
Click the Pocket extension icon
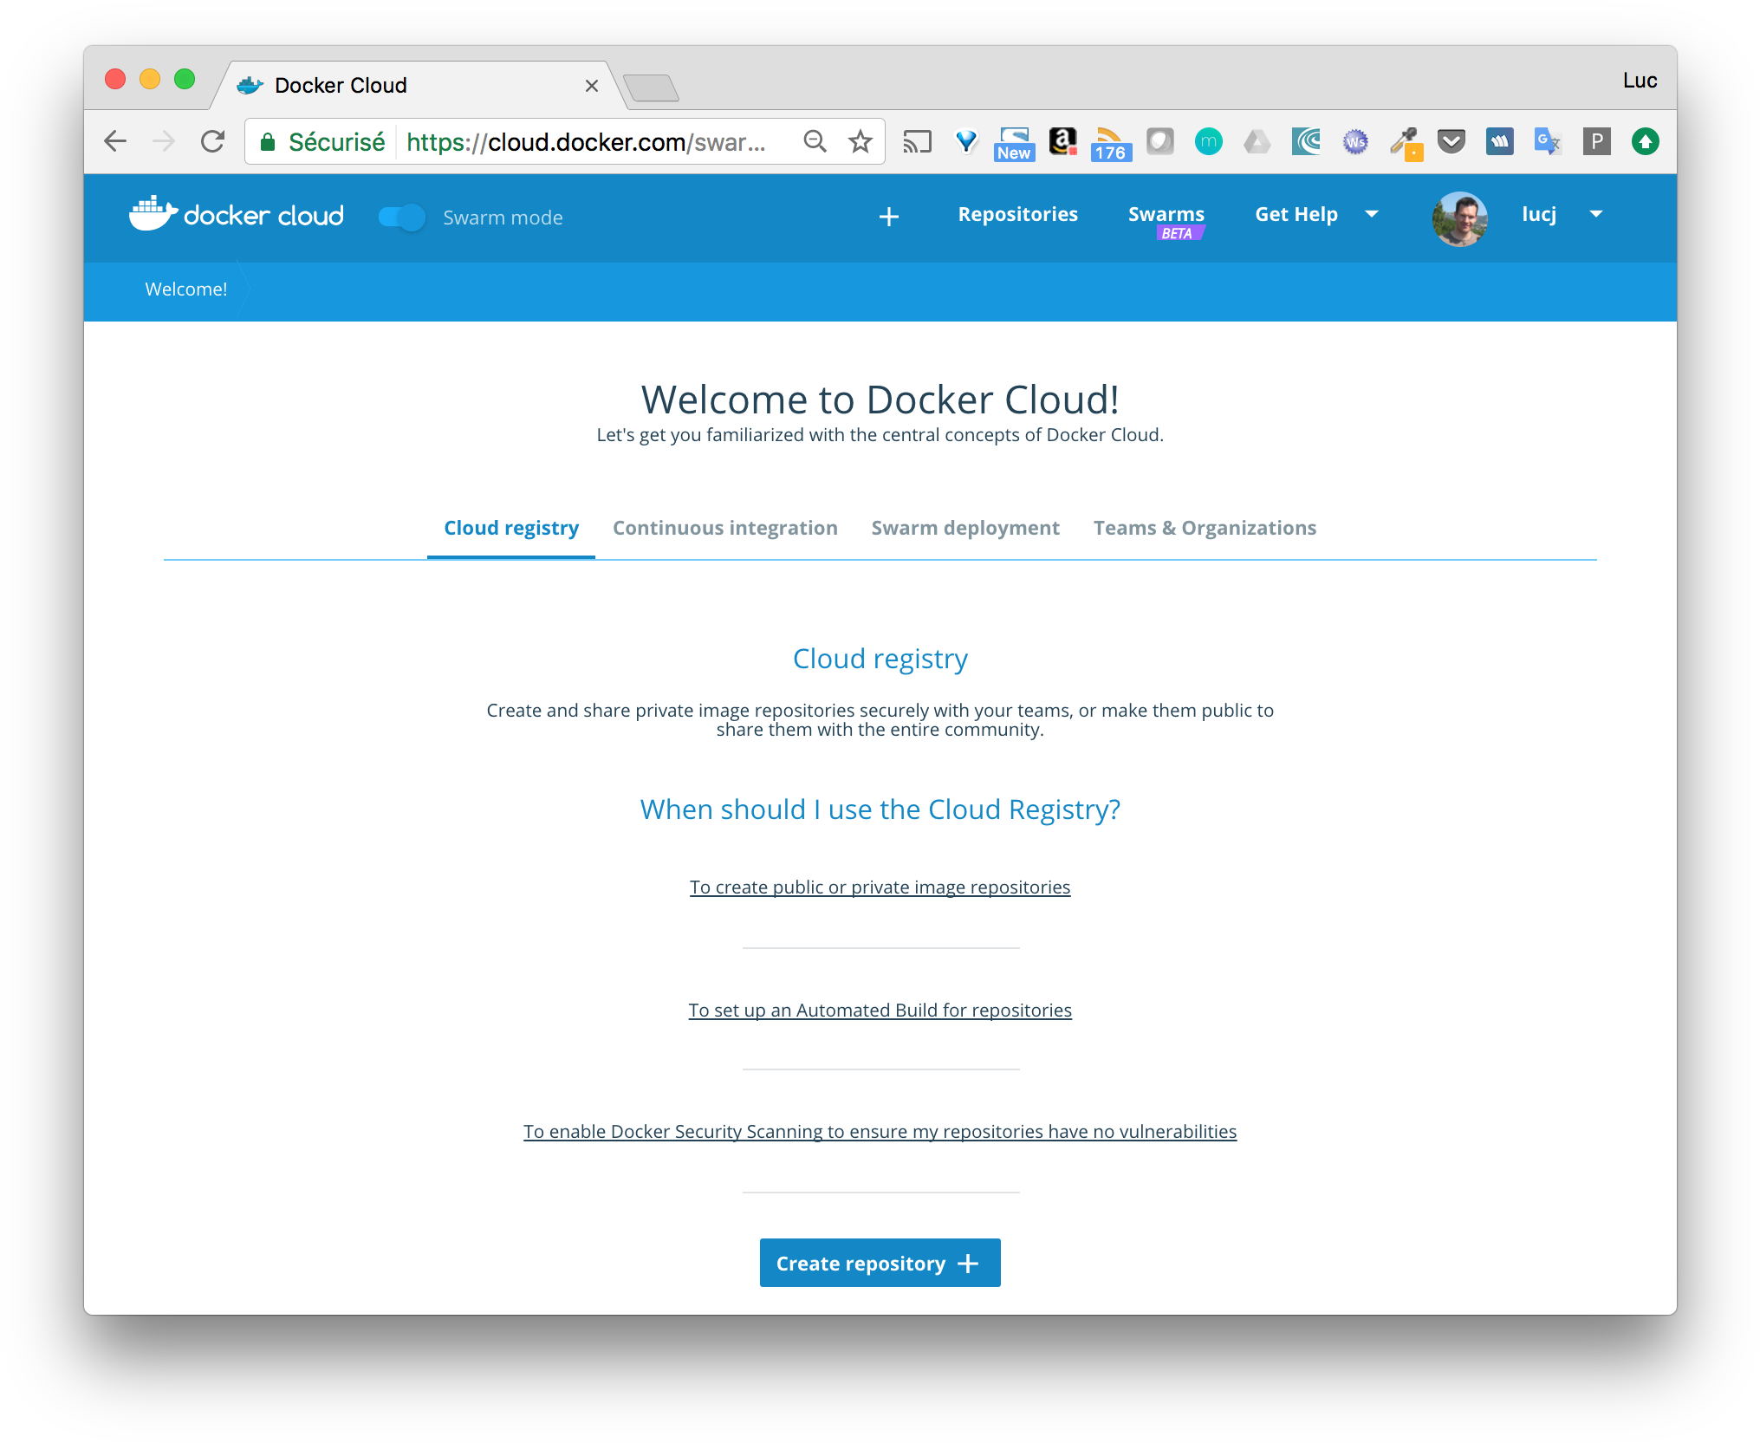[1452, 141]
